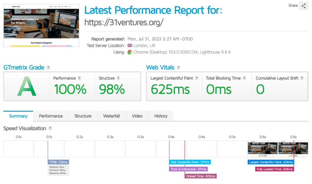
Task: Click the TTFB: 123ms timeline marker
Action: [58, 162]
